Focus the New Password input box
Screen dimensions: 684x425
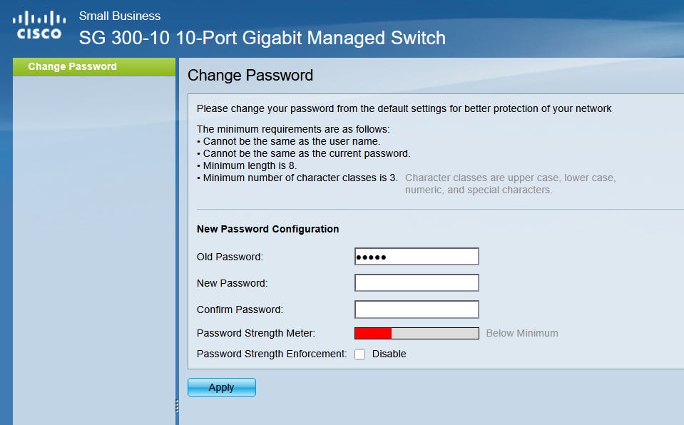[x=417, y=283]
